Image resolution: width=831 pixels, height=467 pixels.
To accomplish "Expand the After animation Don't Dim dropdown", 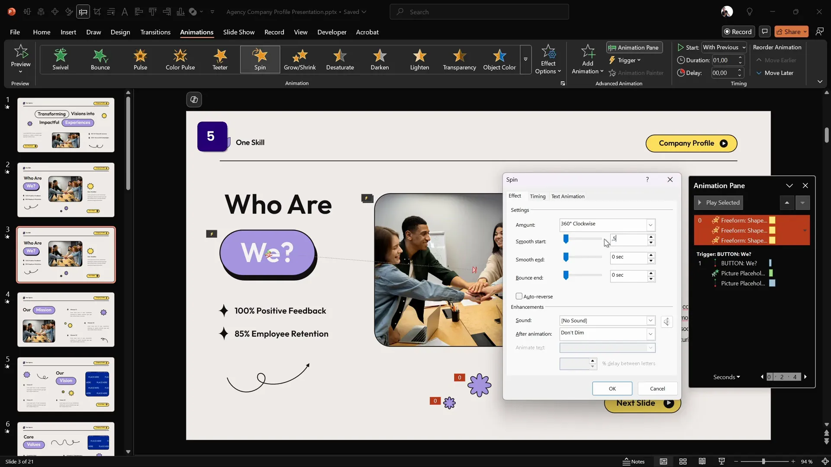I will click(650, 334).
